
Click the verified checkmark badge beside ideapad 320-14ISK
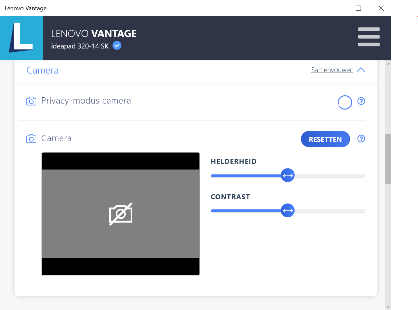(117, 46)
